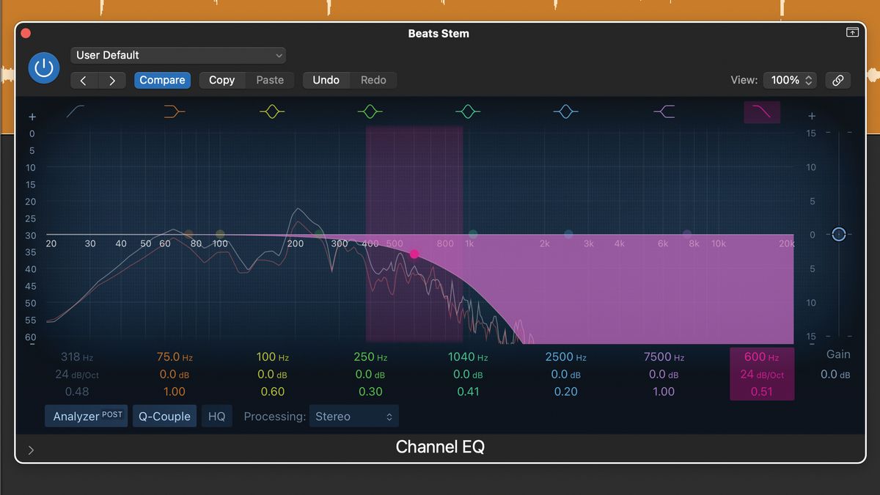Toggle the Q-Couple function
The image size is (880, 495).
(x=164, y=415)
